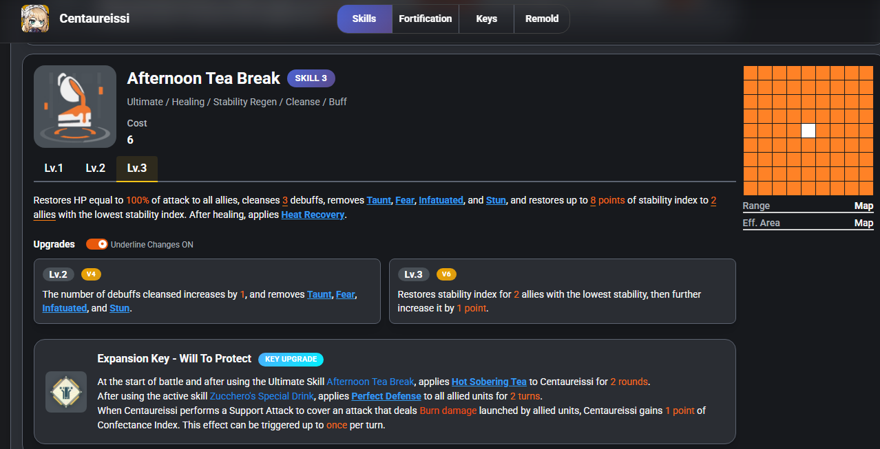Open the Fear link in skill description
The width and height of the screenshot is (880, 449).
click(x=405, y=200)
